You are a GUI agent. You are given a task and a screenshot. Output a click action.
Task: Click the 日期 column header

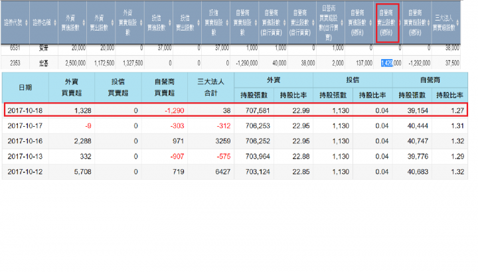tap(25, 88)
